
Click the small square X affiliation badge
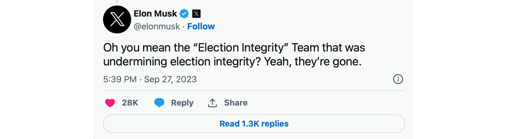tap(196, 14)
